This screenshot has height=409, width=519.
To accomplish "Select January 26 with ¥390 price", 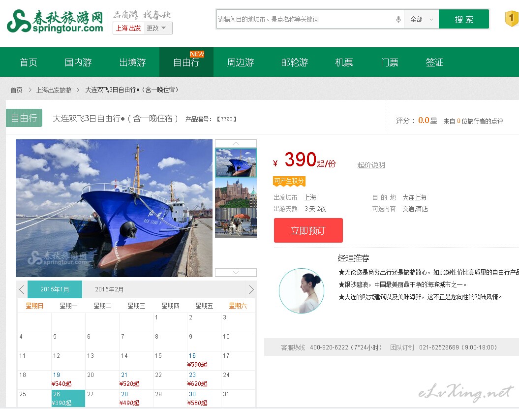I will (x=68, y=398).
